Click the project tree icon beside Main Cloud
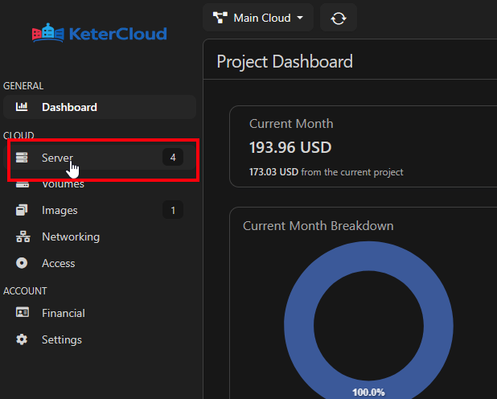Image resolution: width=497 pixels, height=399 pixels. pos(220,18)
